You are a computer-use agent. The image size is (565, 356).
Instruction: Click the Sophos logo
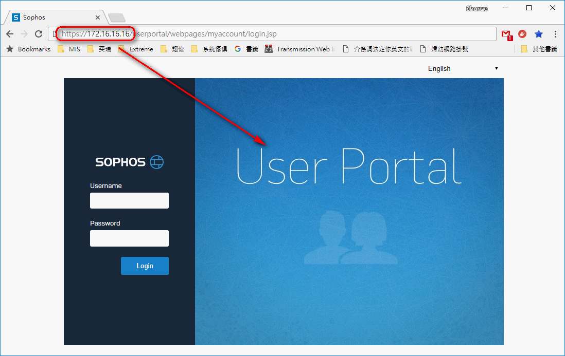[x=129, y=162]
